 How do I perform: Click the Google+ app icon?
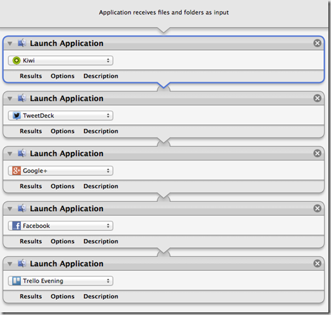coord(16,170)
